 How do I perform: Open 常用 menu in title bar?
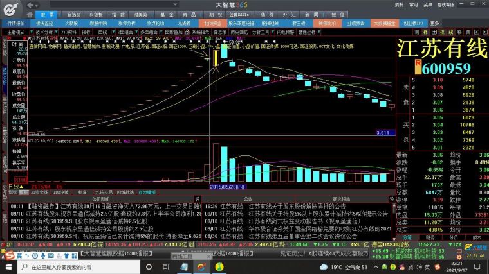(414, 4)
